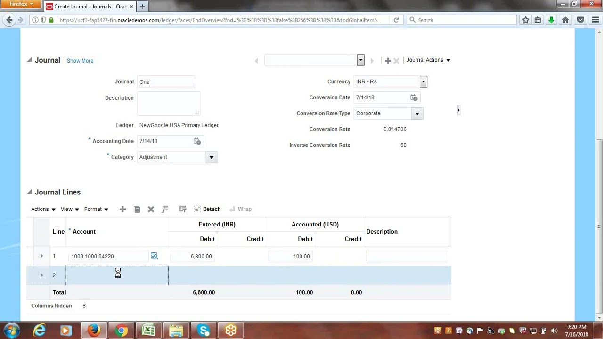Collapse the Journal Lines section
This screenshot has width=603, height=339.
point(30,192)
